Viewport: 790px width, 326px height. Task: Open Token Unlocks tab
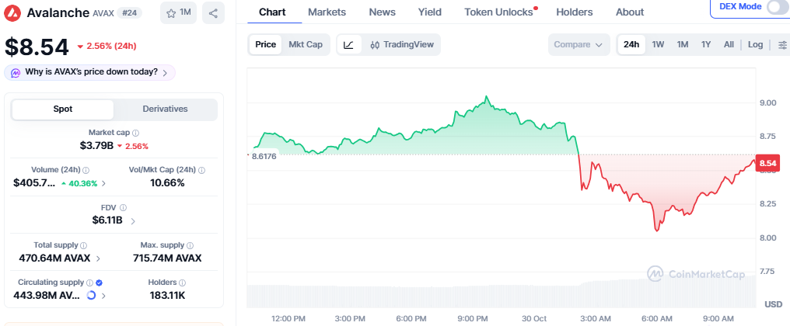(498, 12)
